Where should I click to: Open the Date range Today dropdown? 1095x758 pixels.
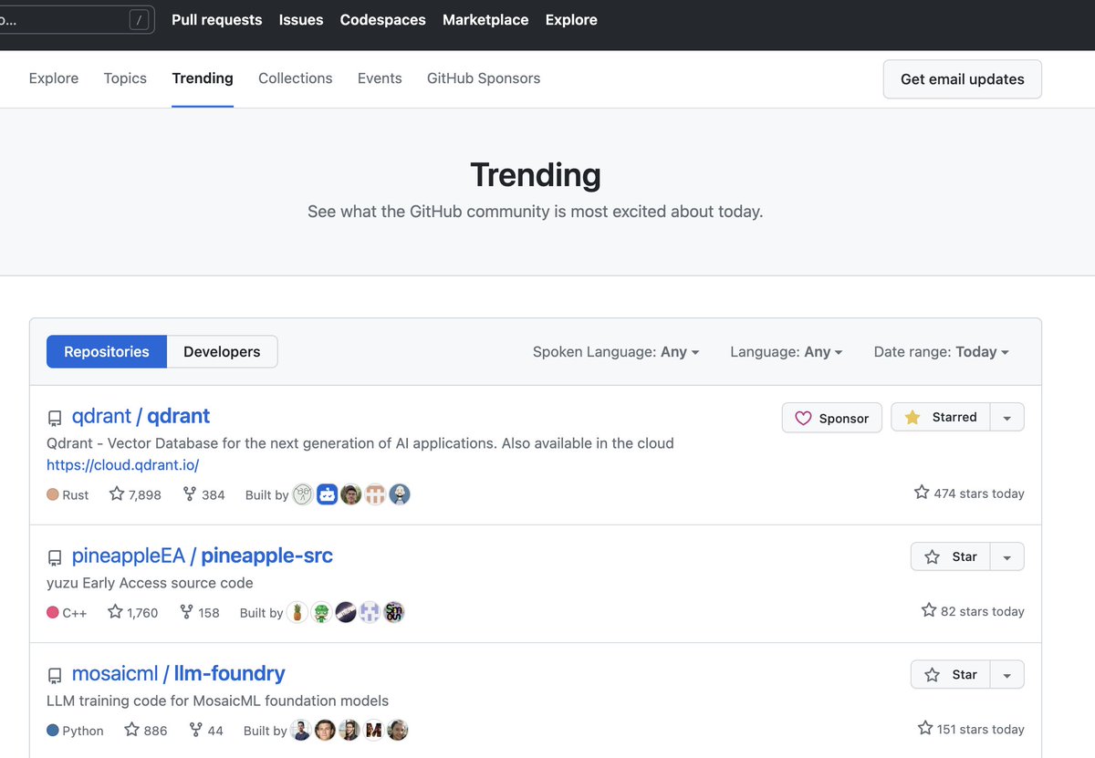click(x=941, y=351)
